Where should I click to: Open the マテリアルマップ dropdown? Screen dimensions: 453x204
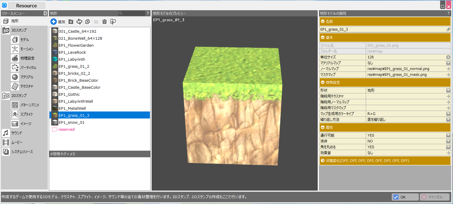pyautogui.click(x=448, y=63)
